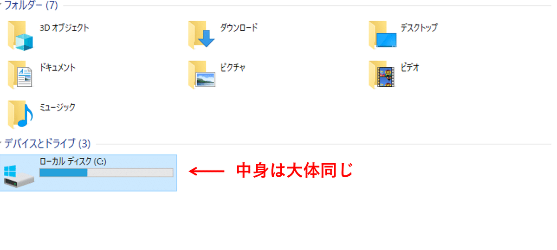557x250 pixels.
Task: Click the C: drive capacity usage bar
Action: tap(106, 173)
